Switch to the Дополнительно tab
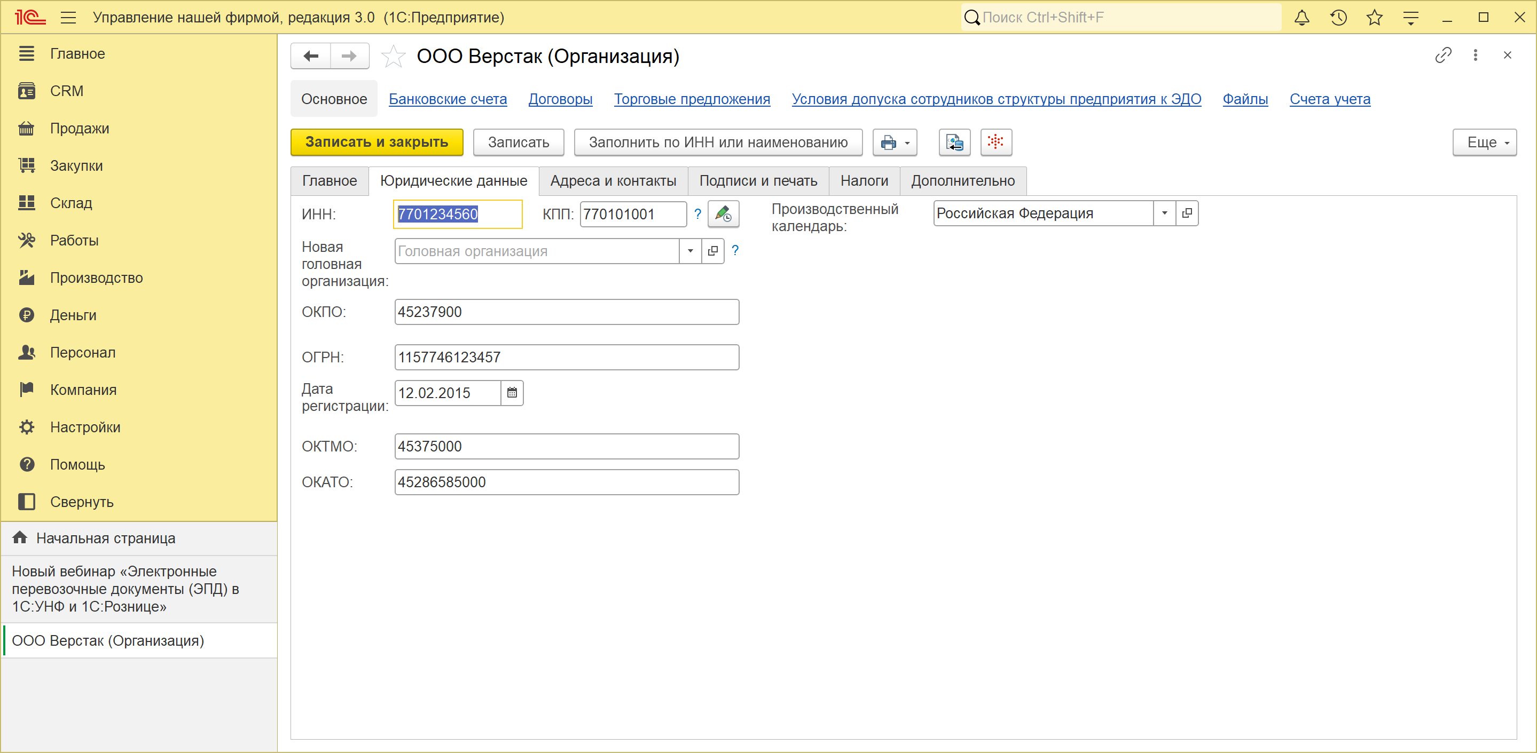This screenshot has width=1537, height=753. tap(963, 181)
